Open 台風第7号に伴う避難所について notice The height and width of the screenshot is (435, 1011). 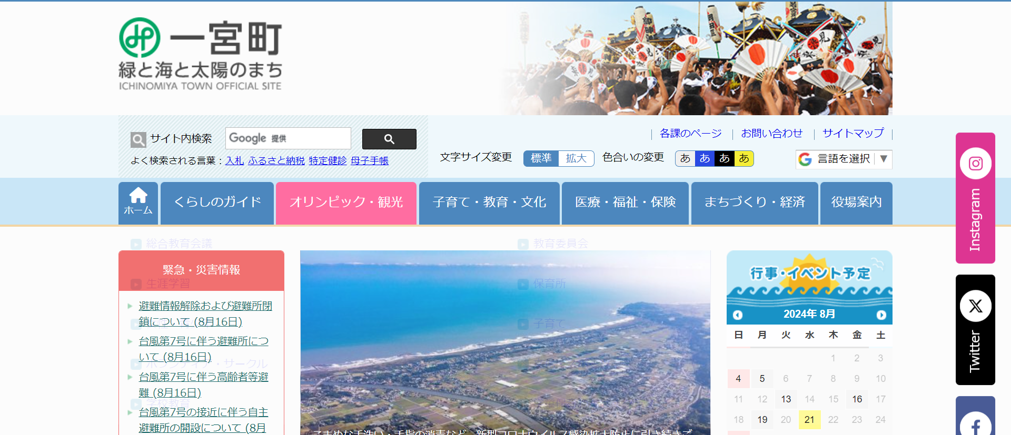[203, 349]
